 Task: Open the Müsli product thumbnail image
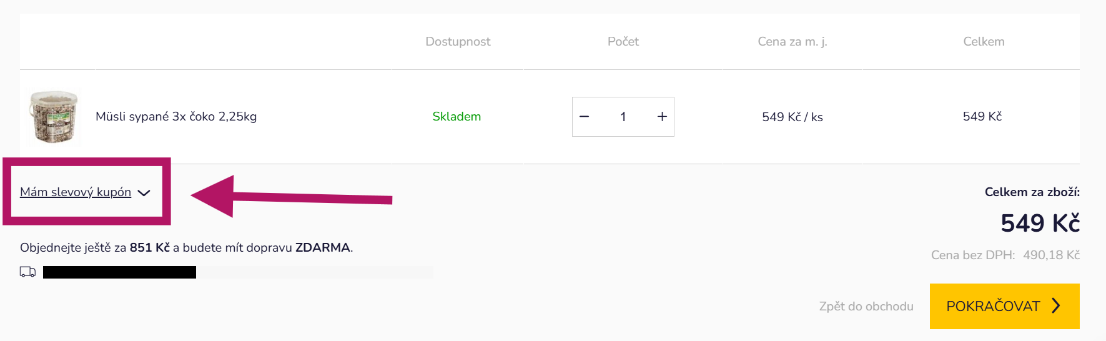(54, 117)
